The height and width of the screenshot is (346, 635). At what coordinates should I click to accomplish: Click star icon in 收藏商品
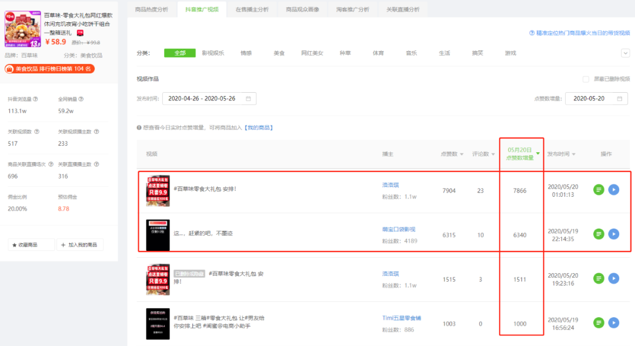[15, 245]
